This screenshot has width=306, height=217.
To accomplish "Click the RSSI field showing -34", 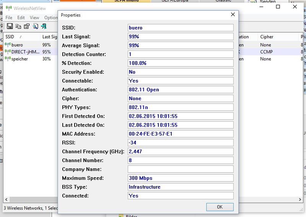I will point(181,143).
